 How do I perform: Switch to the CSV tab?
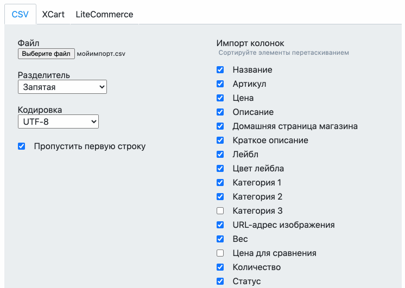[x=20, y=15]
